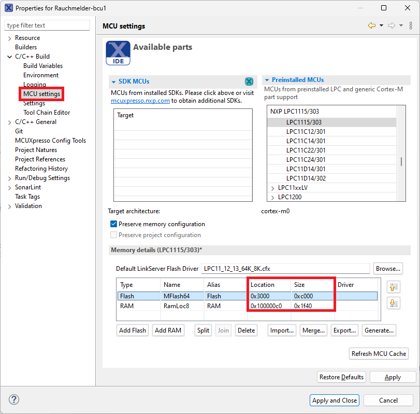420x414 pixels.
Task: Open back history dropdown arrow
Action: (382, 26)
